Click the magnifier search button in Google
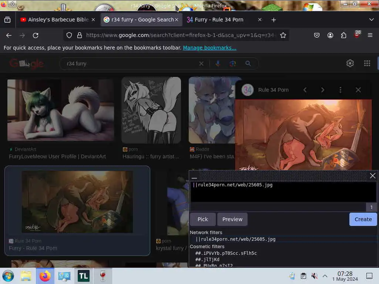This screenshot has width=379, height=284. point(248,64)
